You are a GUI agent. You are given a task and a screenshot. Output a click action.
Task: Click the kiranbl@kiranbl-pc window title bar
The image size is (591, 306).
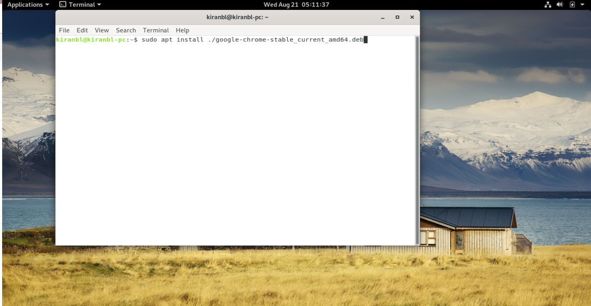(237, 17)
